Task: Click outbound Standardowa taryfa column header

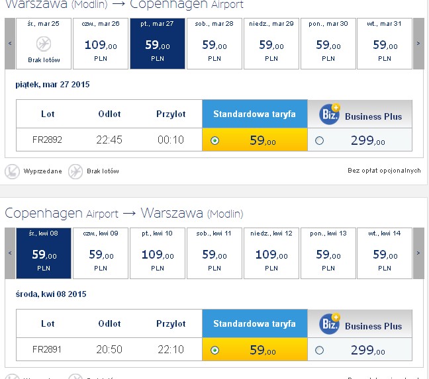Action: tap(255, 114)
